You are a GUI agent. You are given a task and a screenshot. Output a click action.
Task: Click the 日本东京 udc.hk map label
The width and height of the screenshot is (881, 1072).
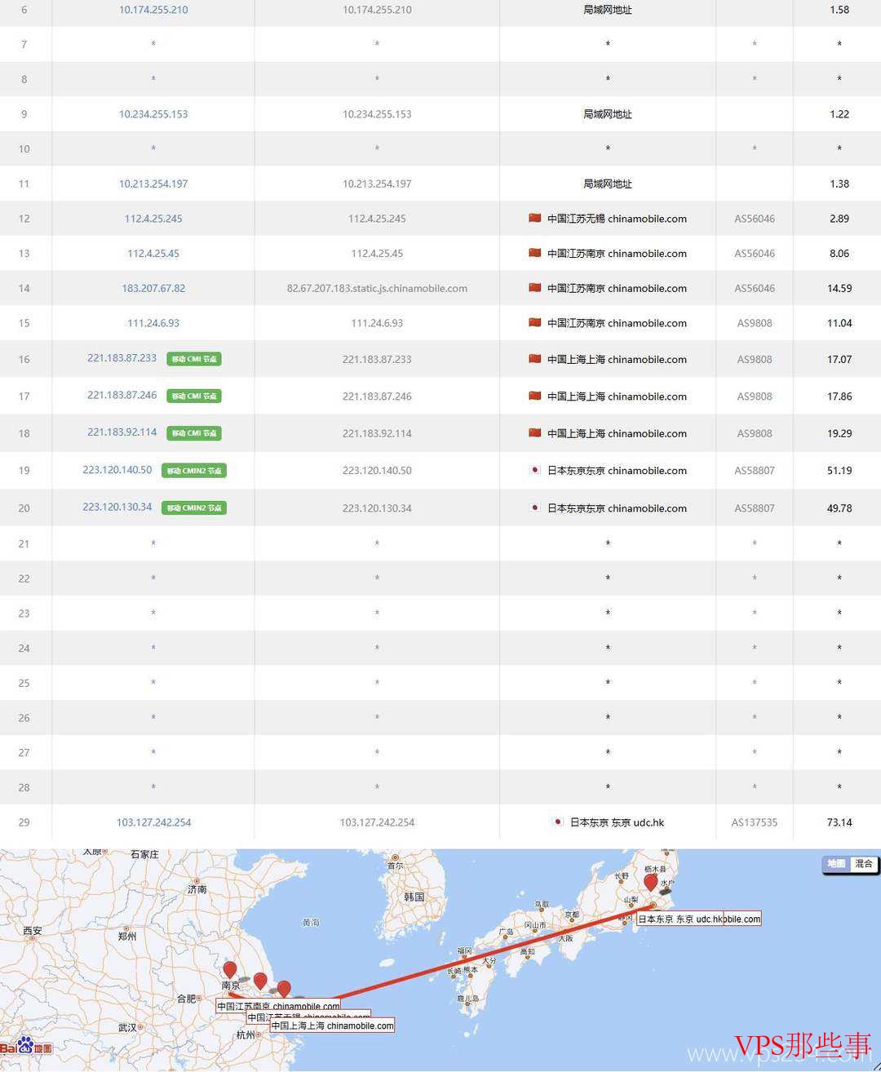point(680,919)
